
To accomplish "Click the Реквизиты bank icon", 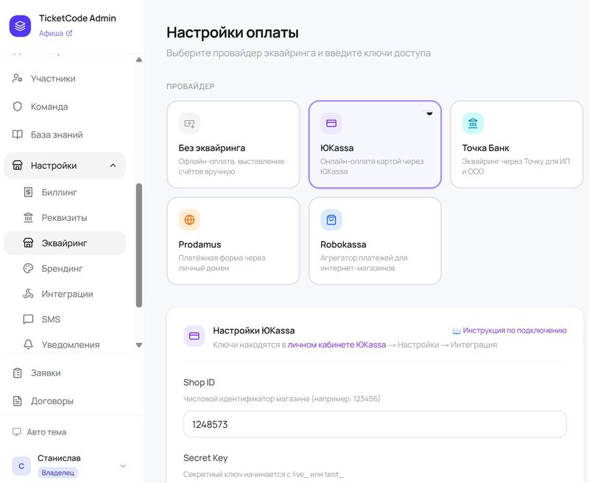I will coord(28,217).
